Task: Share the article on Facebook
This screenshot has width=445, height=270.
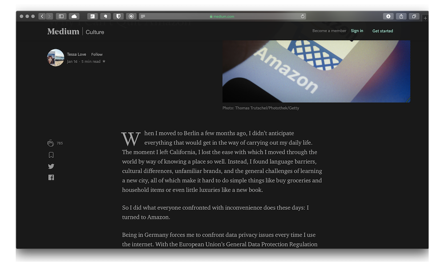Action: [x=51, y=177]
